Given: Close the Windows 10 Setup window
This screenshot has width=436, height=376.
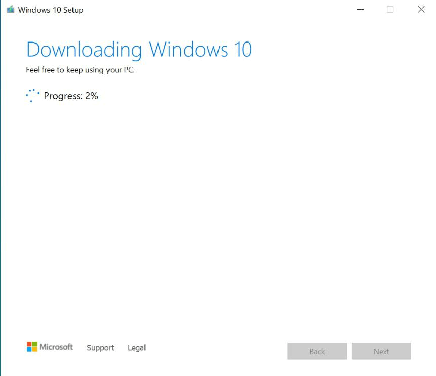Looking at the screenshot, I should (421, 10).
